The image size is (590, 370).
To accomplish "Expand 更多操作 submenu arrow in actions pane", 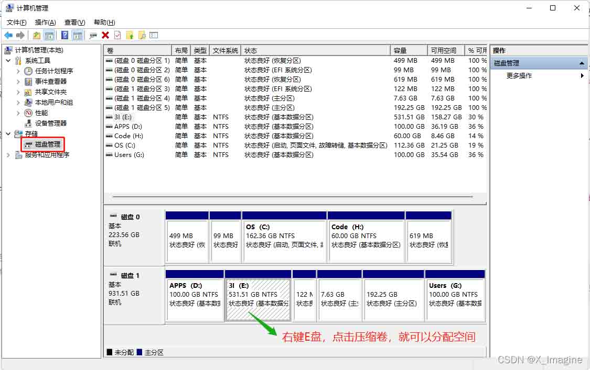I will (582, 76).
